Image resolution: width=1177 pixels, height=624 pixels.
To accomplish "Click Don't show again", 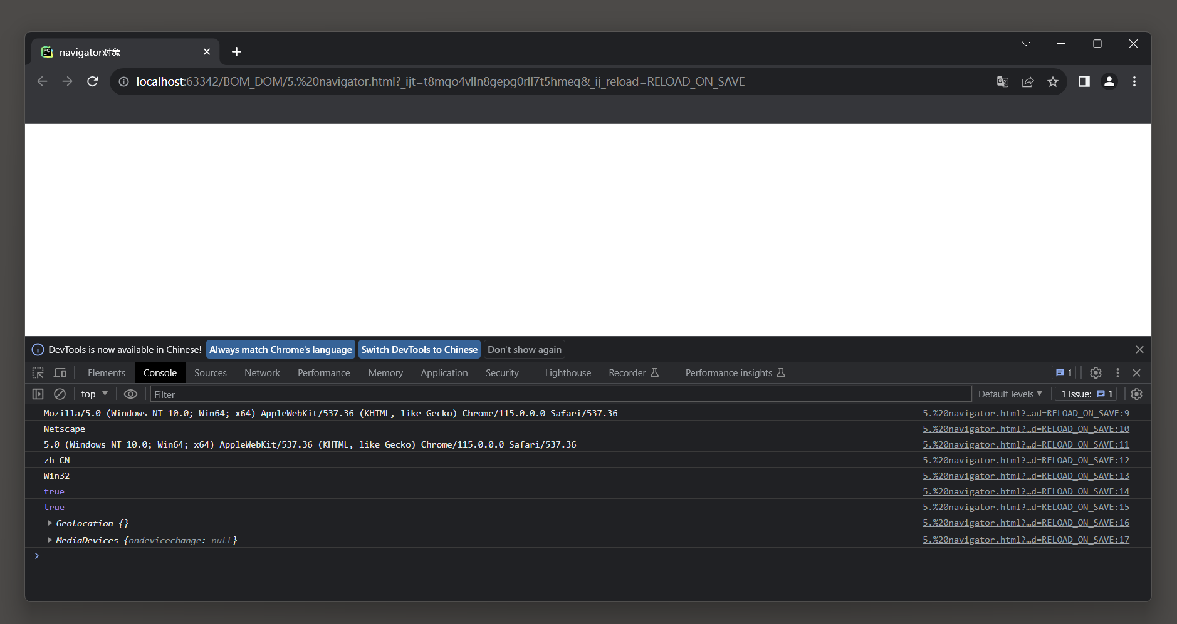I will point(525,350).
